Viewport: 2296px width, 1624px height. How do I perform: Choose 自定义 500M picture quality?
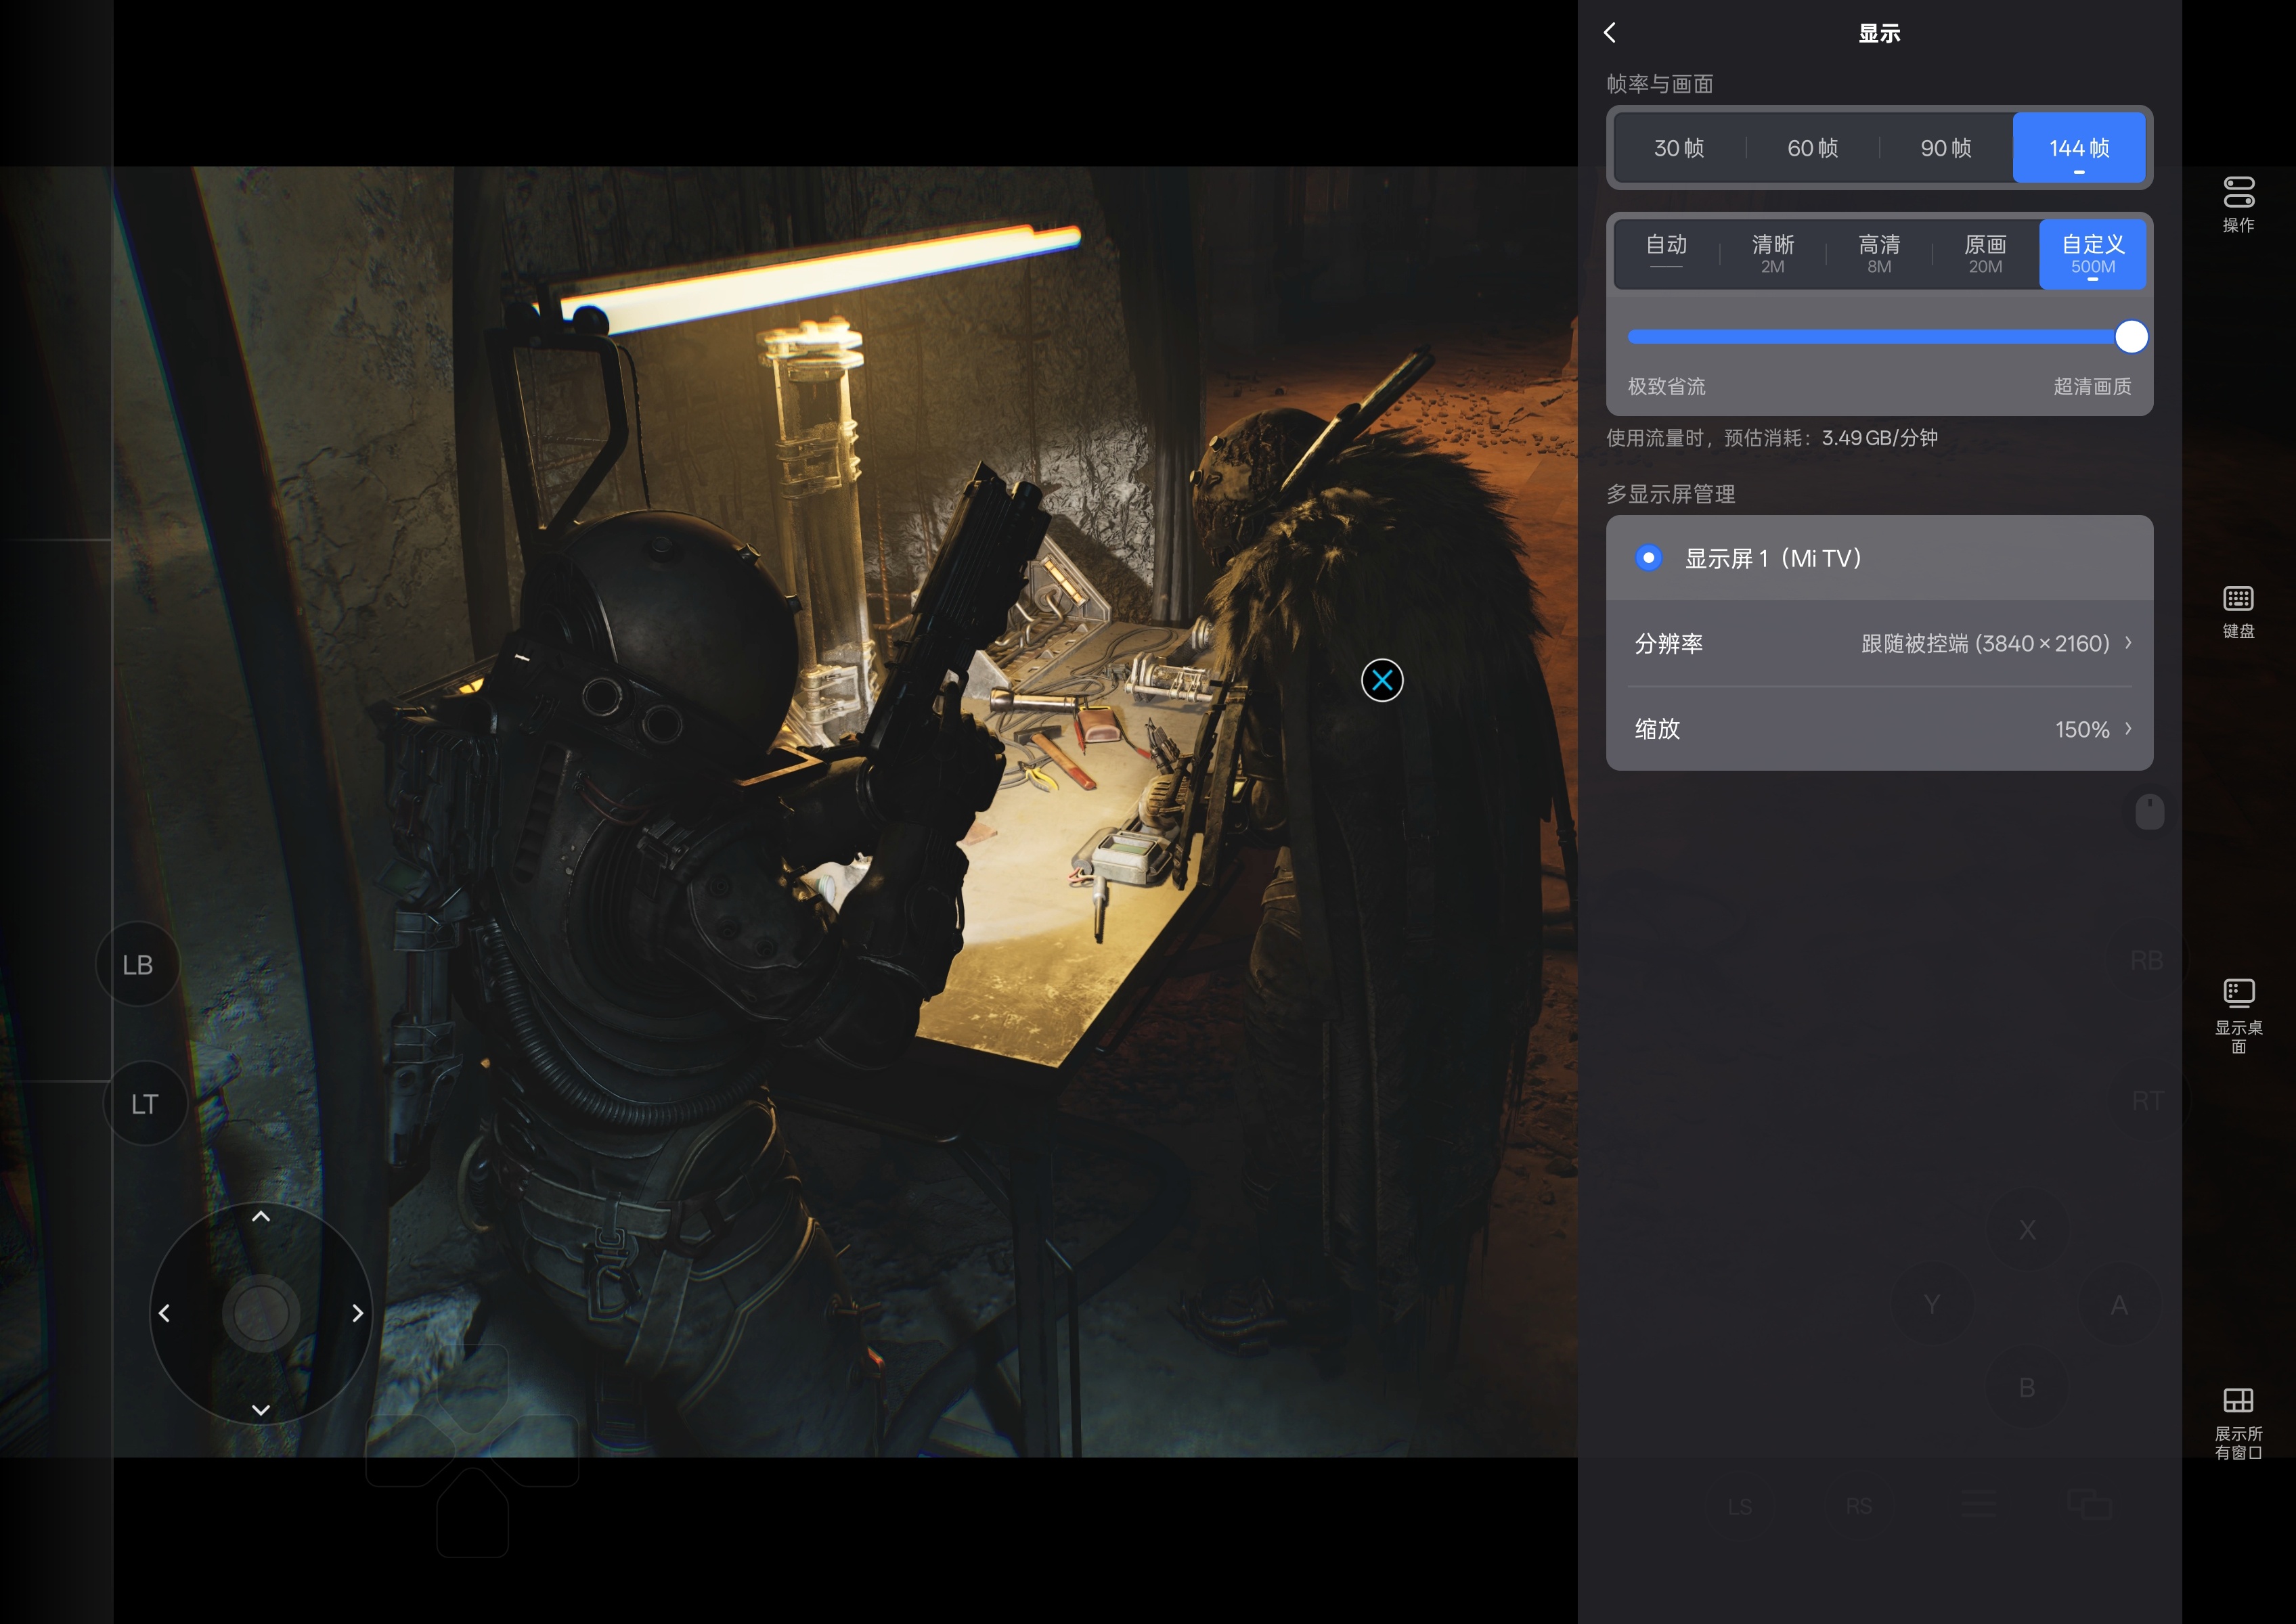coord(2092,254)
